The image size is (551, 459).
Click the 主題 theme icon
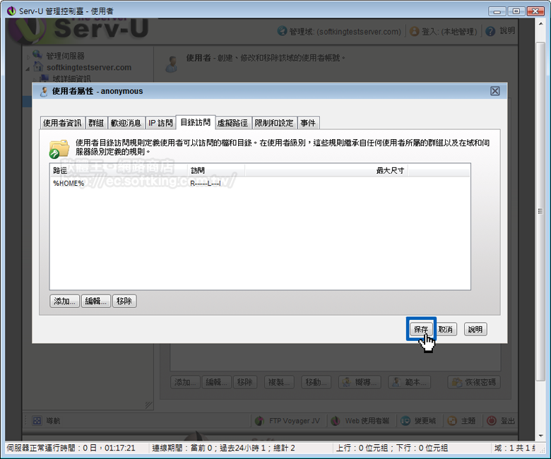point(451,421)
